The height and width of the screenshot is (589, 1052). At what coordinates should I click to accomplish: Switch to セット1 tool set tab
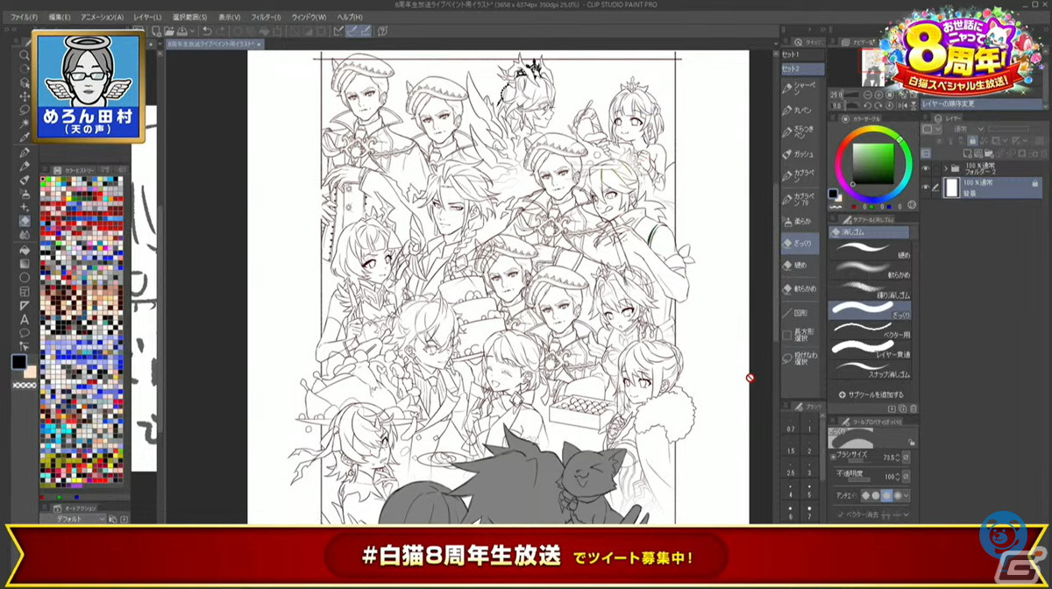pyautogui.click(x=802, y=54)
